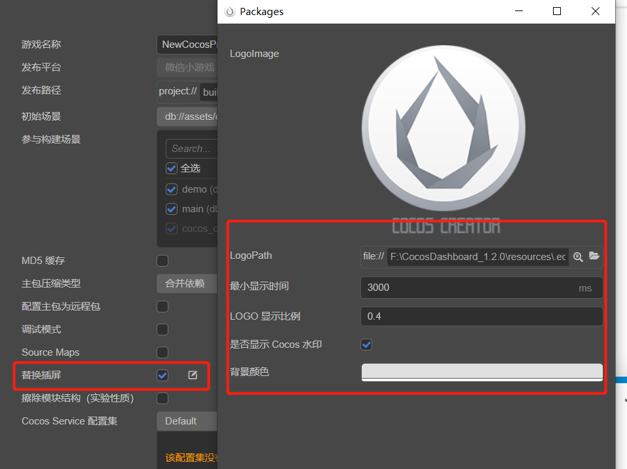The width and height of the screenshot is (627, 469).
Task: Click the orange 该配置集 warning text
Action: tap(191, 457)
